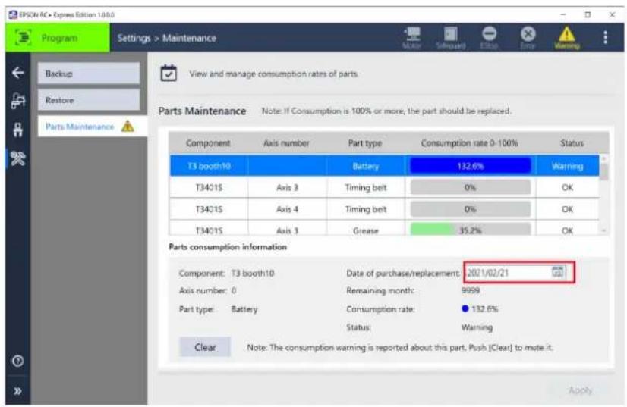Click Consumption rate 0-100% column header

pyautogui.click(x=469, y=143)
